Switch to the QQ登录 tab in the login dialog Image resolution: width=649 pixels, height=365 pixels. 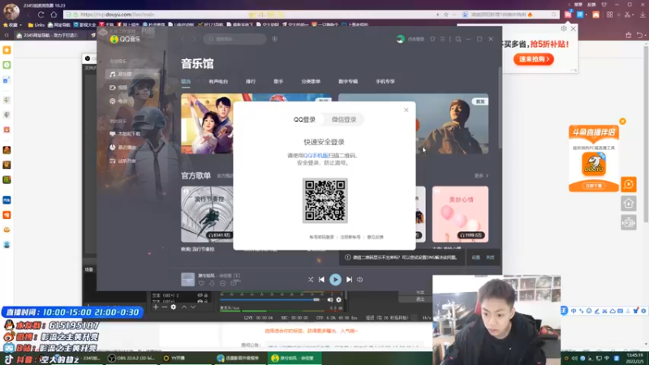click(x=304, y=119)
